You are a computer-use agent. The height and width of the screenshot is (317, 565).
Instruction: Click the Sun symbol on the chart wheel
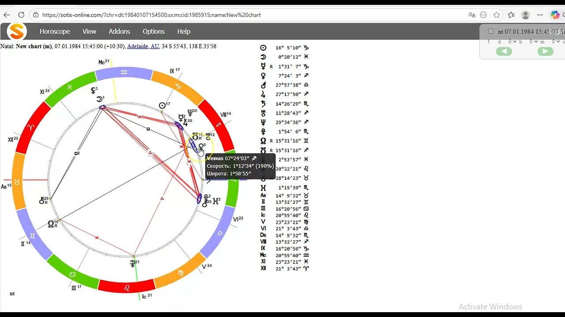(x=162, y=106)
